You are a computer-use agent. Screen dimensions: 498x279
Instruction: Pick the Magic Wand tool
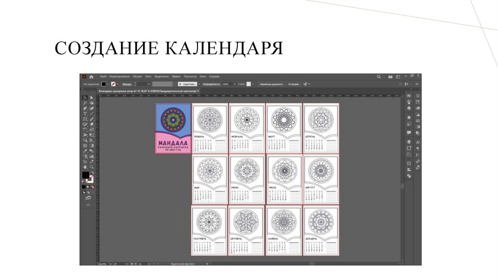(x=85, y=103)
